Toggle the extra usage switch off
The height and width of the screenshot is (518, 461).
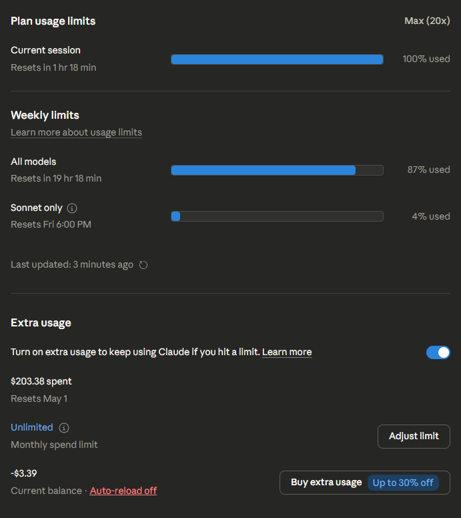tap(438, 352)
